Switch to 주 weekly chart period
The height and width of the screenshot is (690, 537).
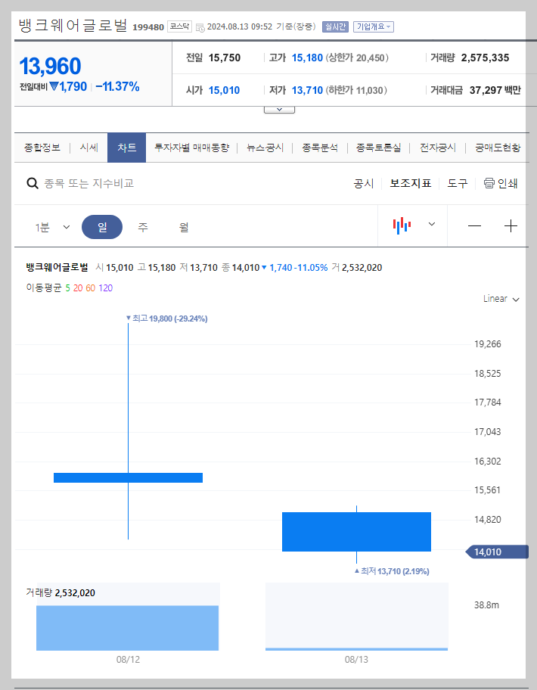[142, 225]
